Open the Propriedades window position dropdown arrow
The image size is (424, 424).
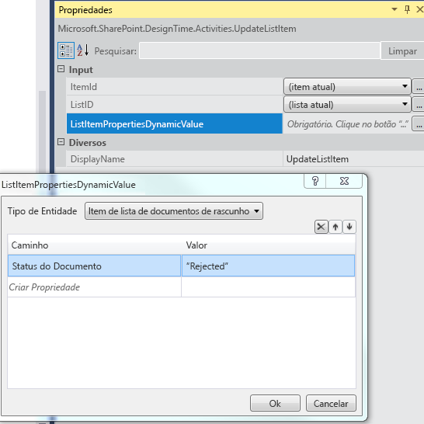pos(394,9)
